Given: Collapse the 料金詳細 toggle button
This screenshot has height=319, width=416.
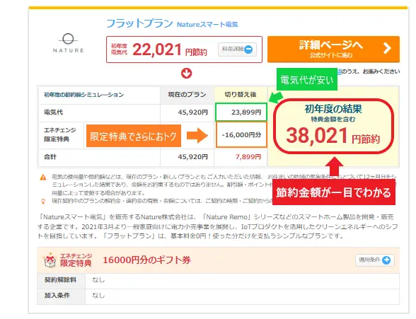Looking at the screenshot, I should tap(237, 49).
